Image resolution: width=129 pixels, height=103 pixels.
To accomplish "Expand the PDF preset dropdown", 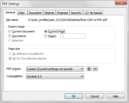I will click(x=55, y=69).
